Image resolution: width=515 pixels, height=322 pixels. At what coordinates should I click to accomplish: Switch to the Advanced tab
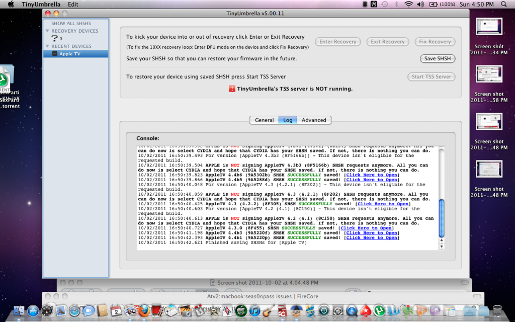314,120
